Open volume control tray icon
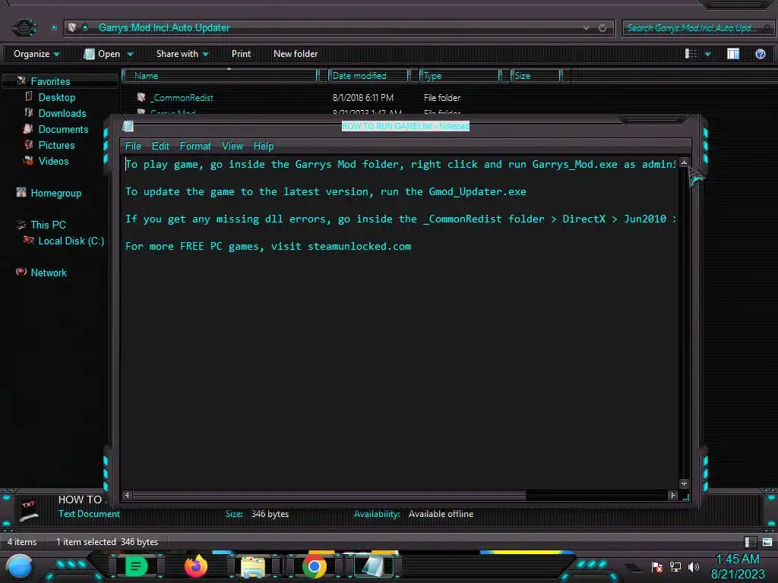Image resolution: width=778 pixels, height=583 pixels. click(x=694, y=566)
